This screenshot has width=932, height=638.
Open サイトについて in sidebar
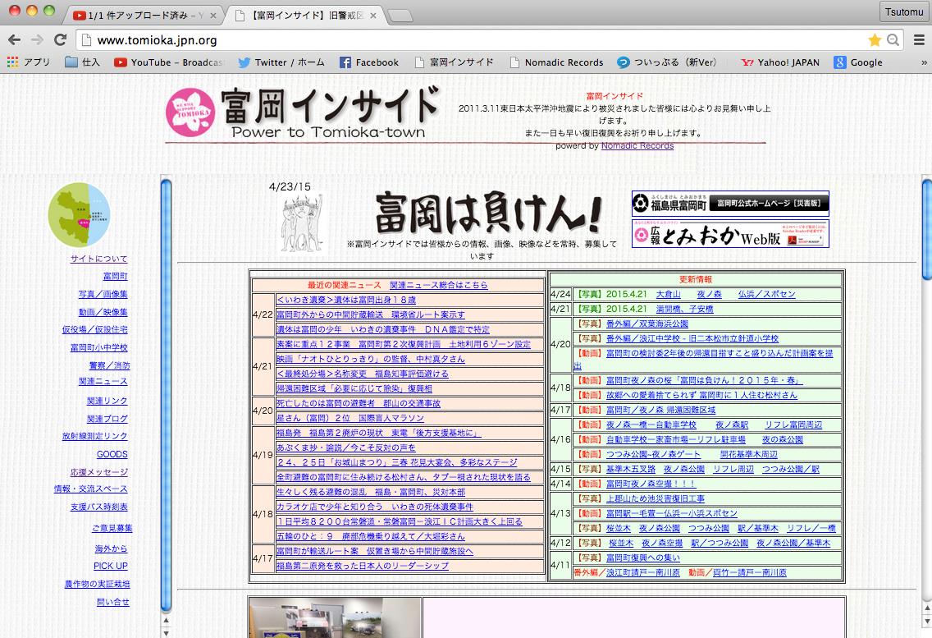(x=98, y=259)
